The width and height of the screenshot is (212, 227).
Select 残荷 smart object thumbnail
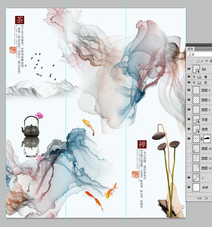[196, 129]
